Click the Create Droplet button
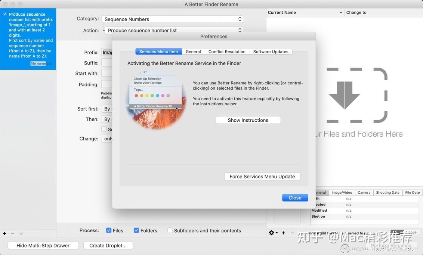Image resolution: width=423 pixels, height=255 pixels. (x=108, y=246)
